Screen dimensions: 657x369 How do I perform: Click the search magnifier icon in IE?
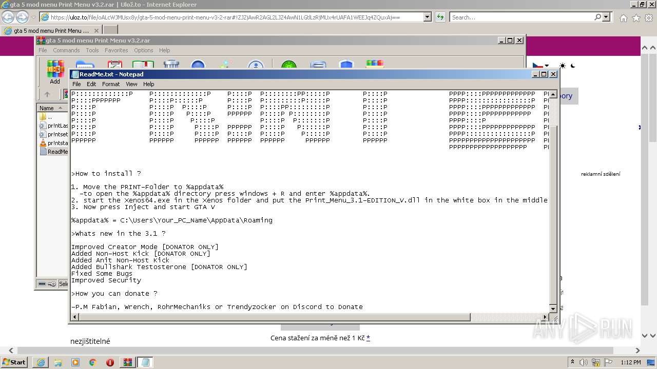tap(597, 17)
